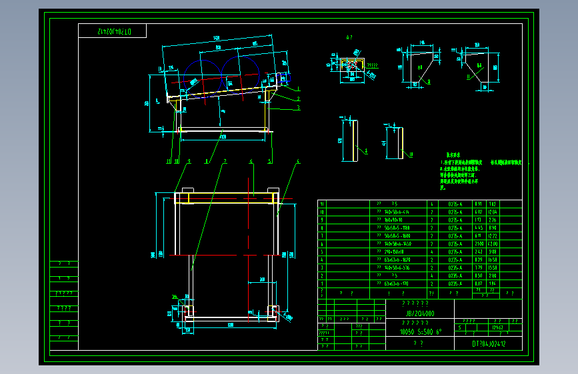Click part balloon number 3 beside side view
578x374 pixels.
[x=298, y=108]
